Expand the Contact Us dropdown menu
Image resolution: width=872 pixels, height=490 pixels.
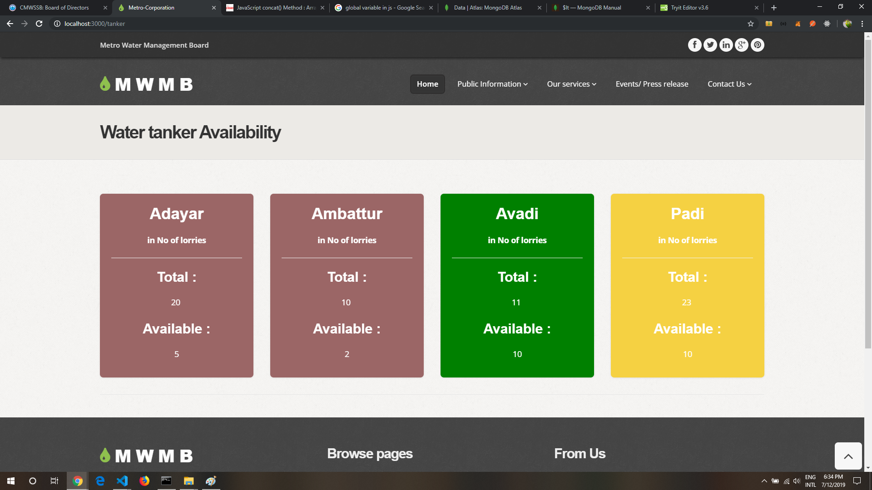(x=729, y=84)
